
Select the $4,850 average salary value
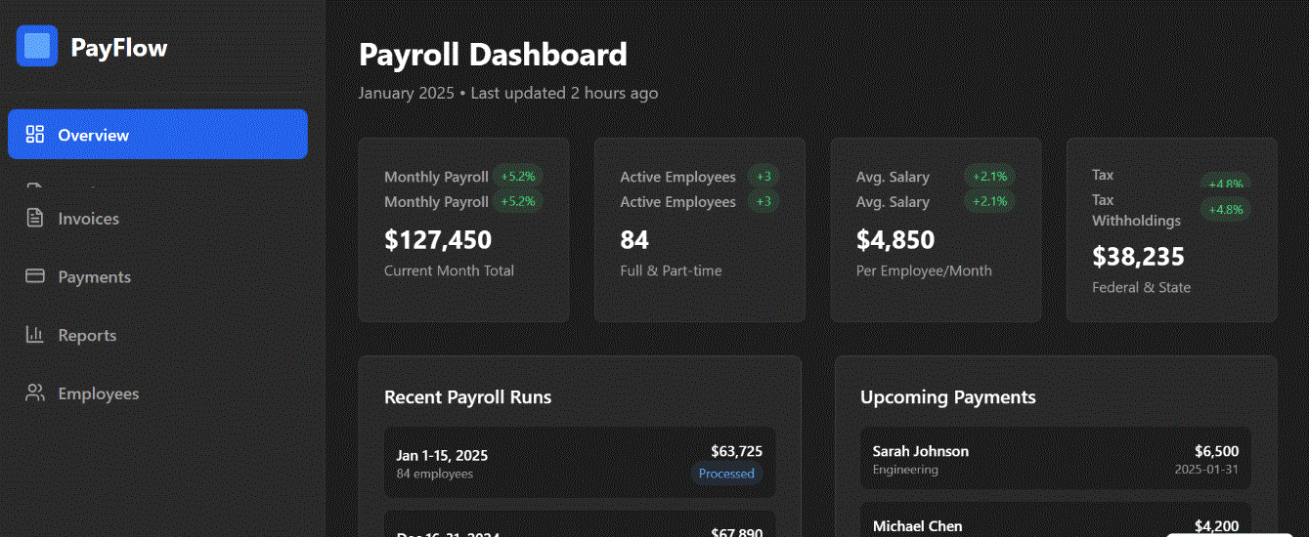click(895, 239)
